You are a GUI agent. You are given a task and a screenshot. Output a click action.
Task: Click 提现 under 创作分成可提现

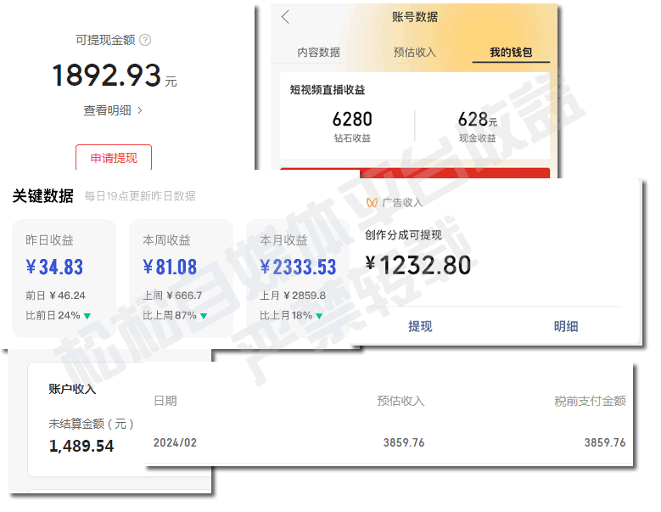coord(420,326)
